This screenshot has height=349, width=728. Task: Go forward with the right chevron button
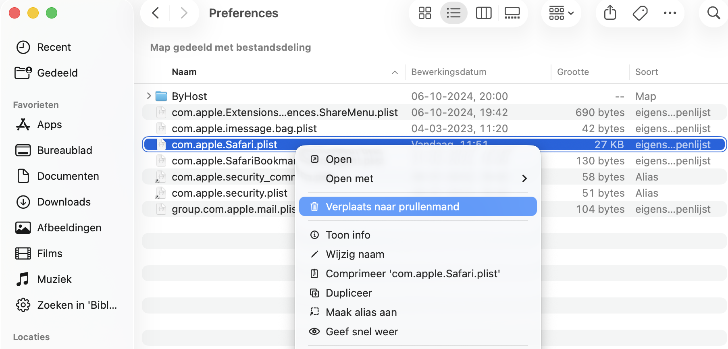(x=184, y=13)
